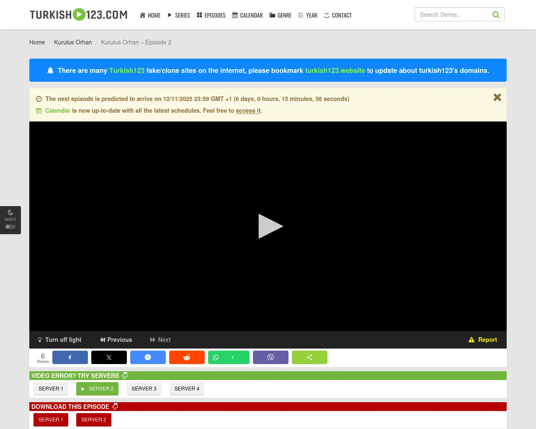Play the video with the center play button
Viewport: 536px width, 429px height.
(271, 226)
